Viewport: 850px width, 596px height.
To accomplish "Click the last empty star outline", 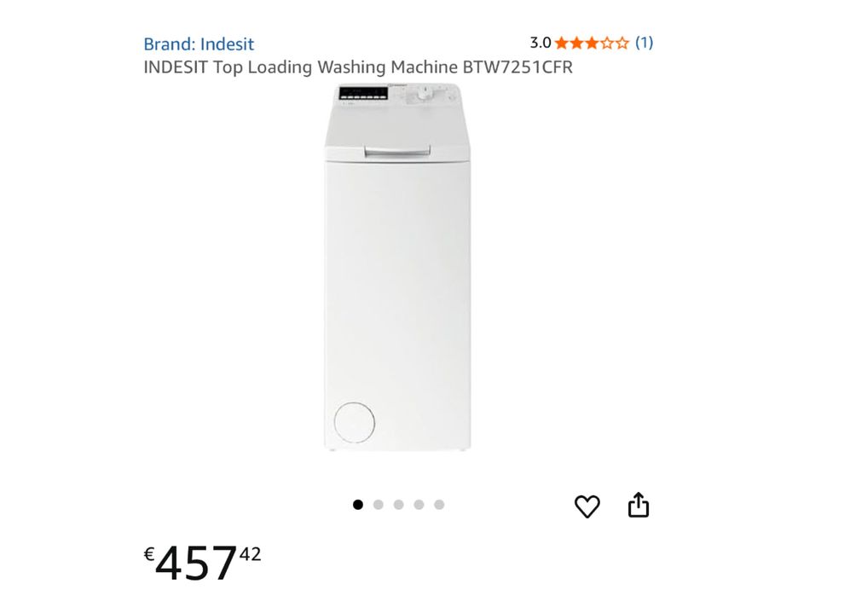I will (x=622, y=43).
